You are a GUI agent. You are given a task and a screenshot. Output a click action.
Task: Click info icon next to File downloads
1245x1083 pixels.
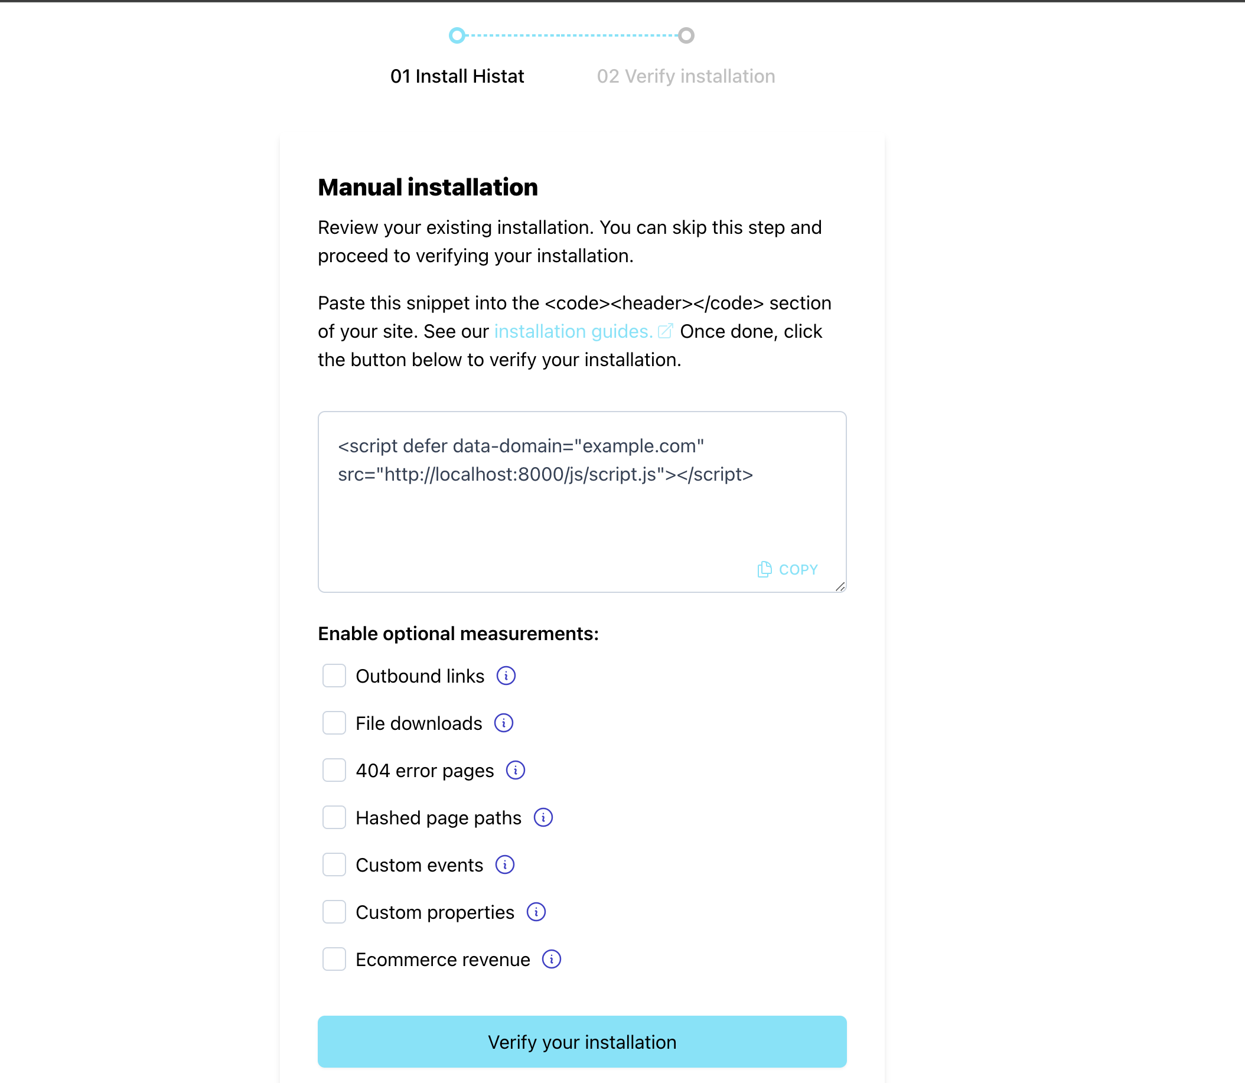click(x=504, y=723)
